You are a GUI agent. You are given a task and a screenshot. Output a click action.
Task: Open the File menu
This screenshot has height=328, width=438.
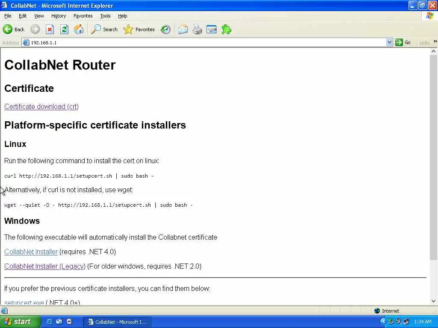(8, 16)
